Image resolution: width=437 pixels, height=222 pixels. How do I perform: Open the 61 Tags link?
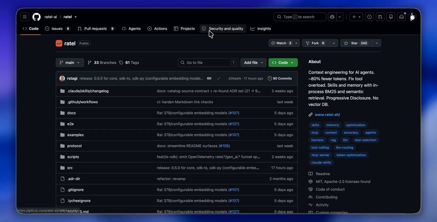coord(129,62)
